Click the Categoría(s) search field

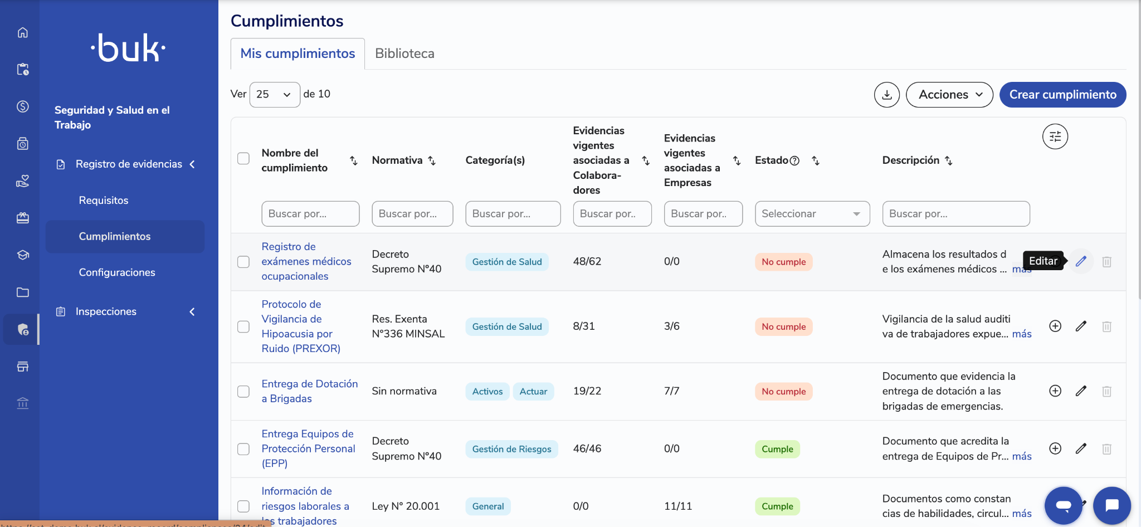pyautogui.click(x=513, y=214)
